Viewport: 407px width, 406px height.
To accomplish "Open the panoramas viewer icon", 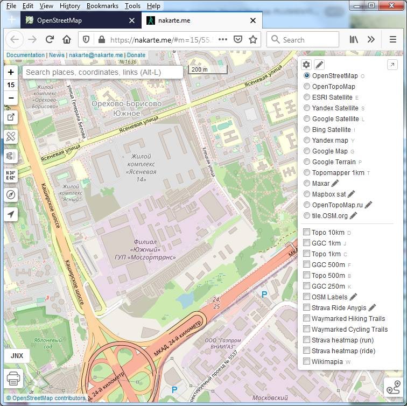I will (x=11, y=156).
